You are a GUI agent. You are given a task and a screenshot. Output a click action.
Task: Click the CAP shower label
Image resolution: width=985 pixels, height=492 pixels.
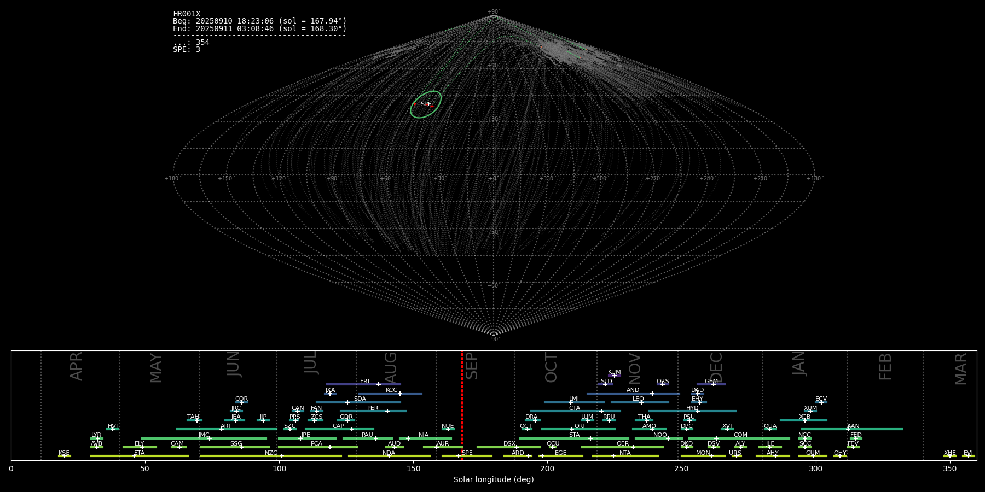(x=339, y=426)
